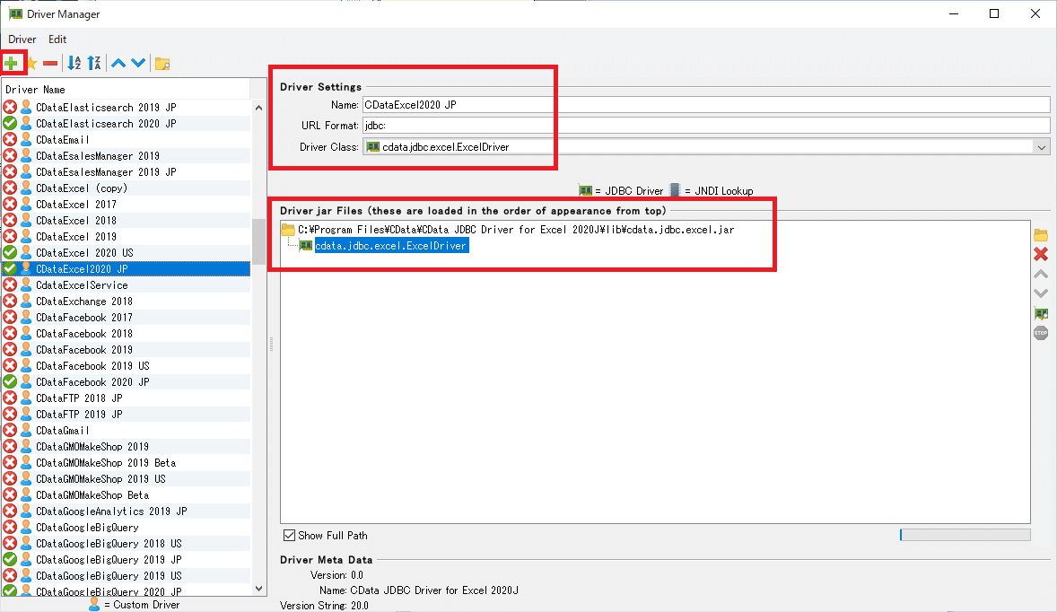Viewport: 1057px width, 612px height.
Task: Click the green plus Create New Driver icon
Action: coord(12,64)
